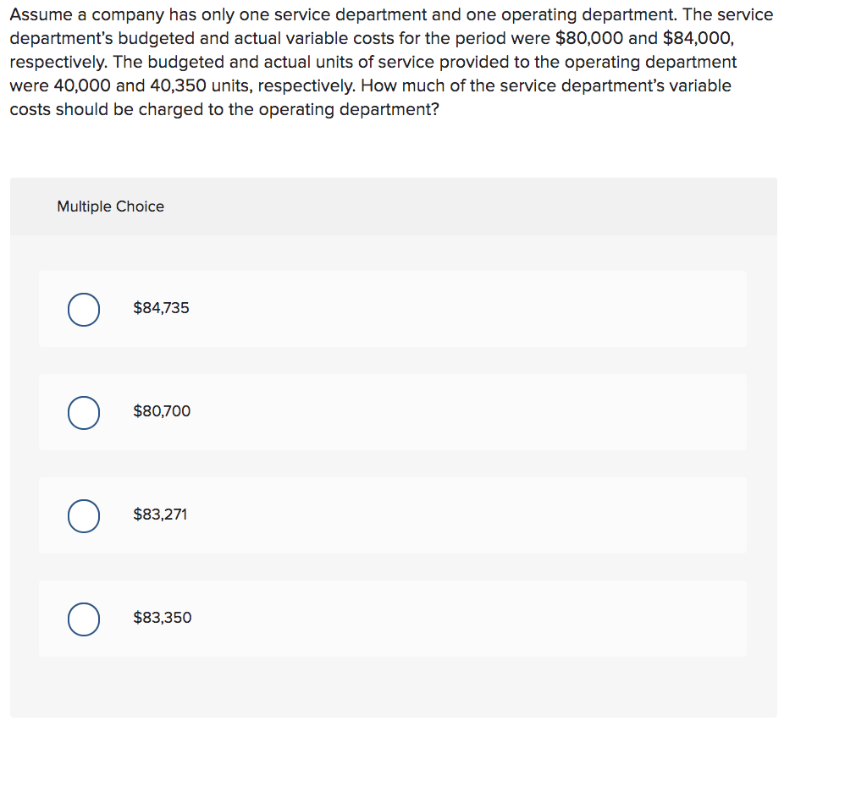Select the $83,271 radio button
The width and height of the screenshot is (867, 787).
tap(83, 516)
